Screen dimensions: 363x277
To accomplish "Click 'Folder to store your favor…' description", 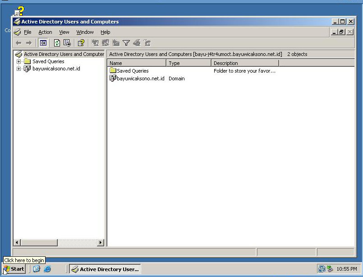I will [244, 71].
